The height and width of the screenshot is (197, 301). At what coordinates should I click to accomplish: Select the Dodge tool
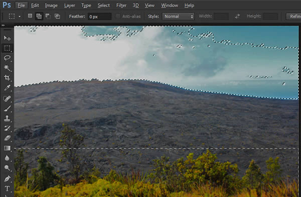[7, 168]
